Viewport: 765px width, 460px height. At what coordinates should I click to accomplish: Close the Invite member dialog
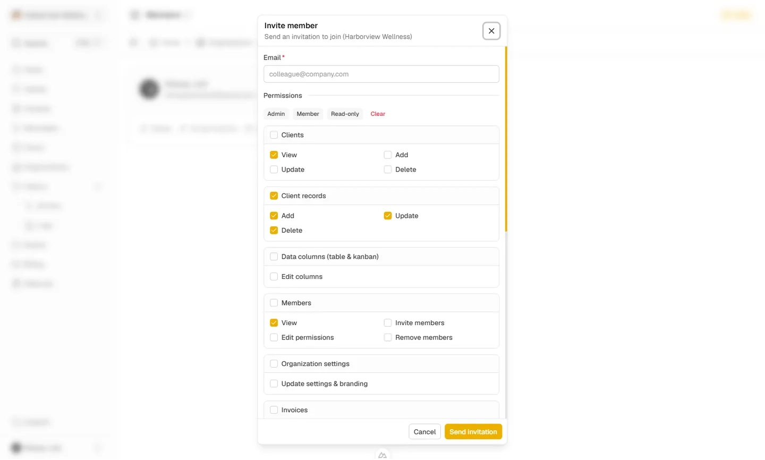pos(491,31)
